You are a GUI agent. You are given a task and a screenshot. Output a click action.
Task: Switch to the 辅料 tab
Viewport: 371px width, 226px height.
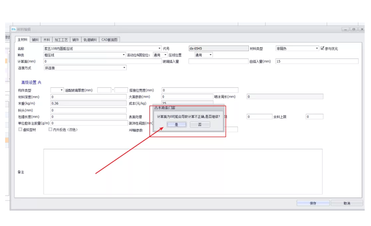(x=35, y=39)
